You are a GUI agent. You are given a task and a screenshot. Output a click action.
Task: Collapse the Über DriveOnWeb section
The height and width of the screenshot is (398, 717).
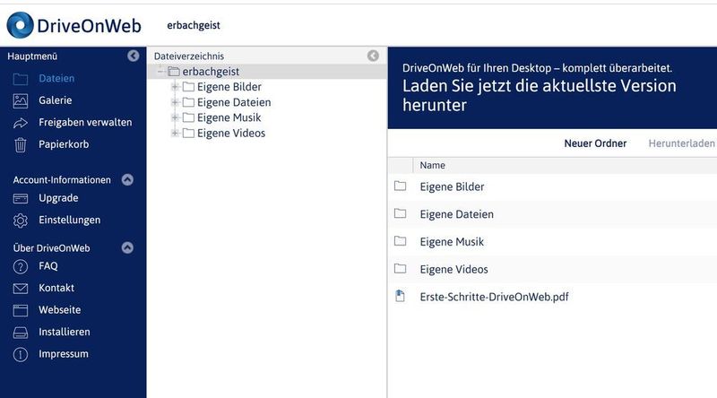(127, 248)
